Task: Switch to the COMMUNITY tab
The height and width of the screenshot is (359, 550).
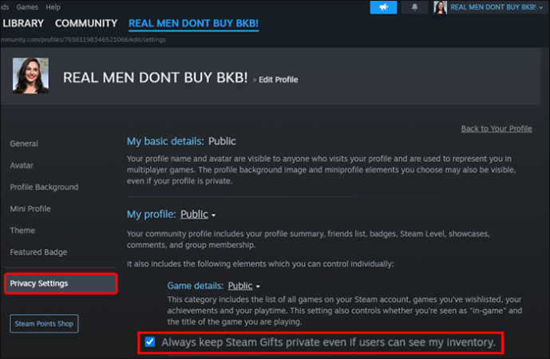Action: 86,23
